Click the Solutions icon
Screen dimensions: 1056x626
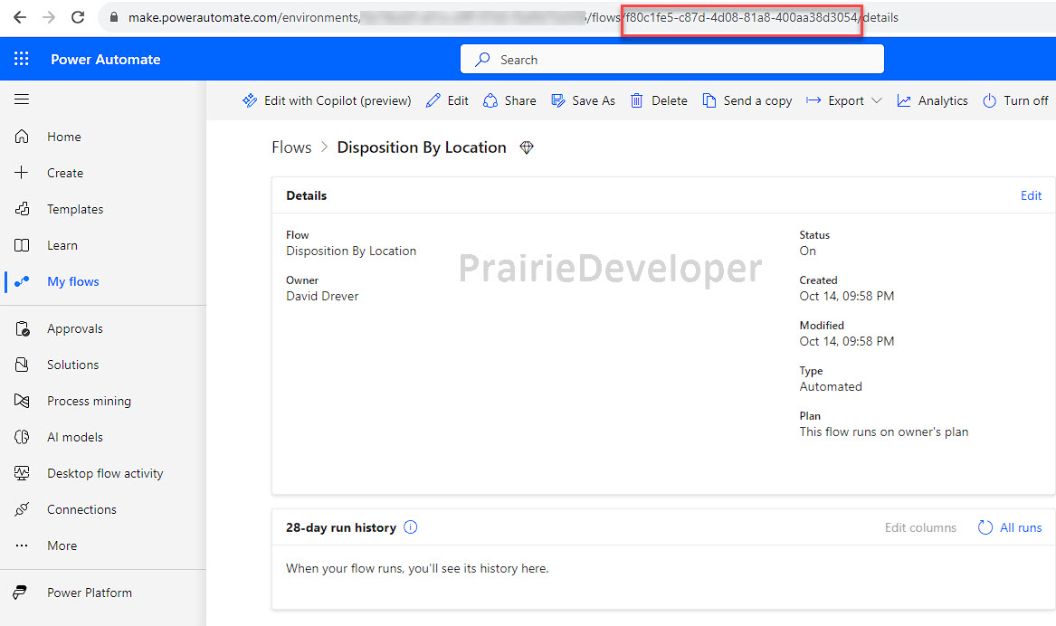22,365
